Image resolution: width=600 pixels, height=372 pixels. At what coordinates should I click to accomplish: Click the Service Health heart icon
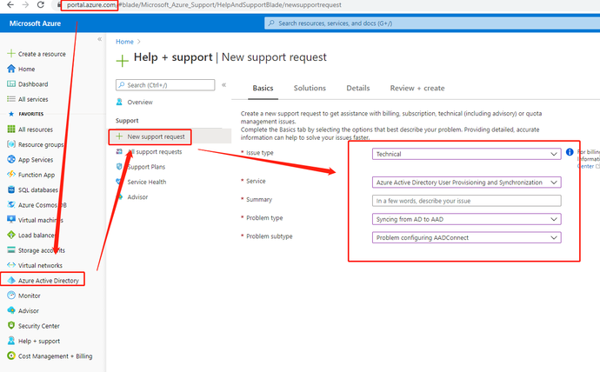point(119,182)
